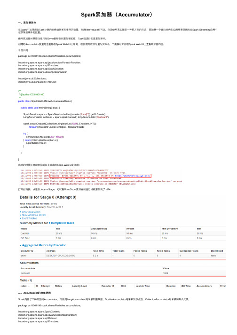Click the Launch Time column header
Screen dimensions: 237x335
(142, 286)
